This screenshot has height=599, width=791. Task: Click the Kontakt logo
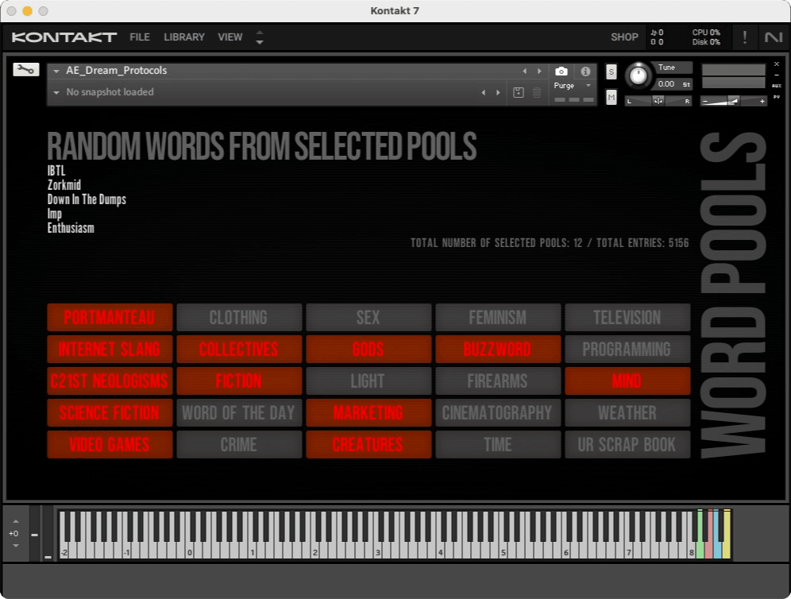[x=64, y=37]
